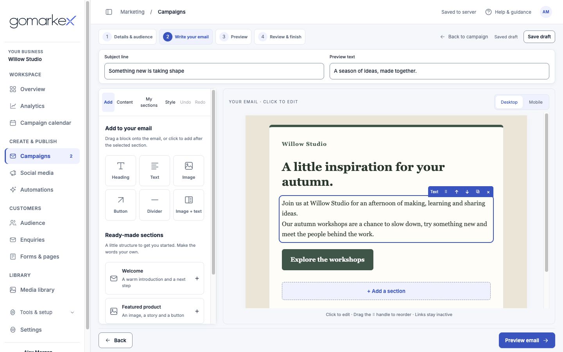Select the My sections tab
This screenshot has width=563, height=352.
pyautogui.click(x=149, y=102)
